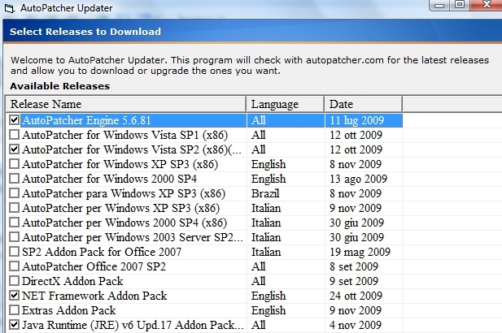The width and height of the screenshot is (502, 333).
Task: Check SP2 Addon Pack for Office 2007
Action: (14, 252)
